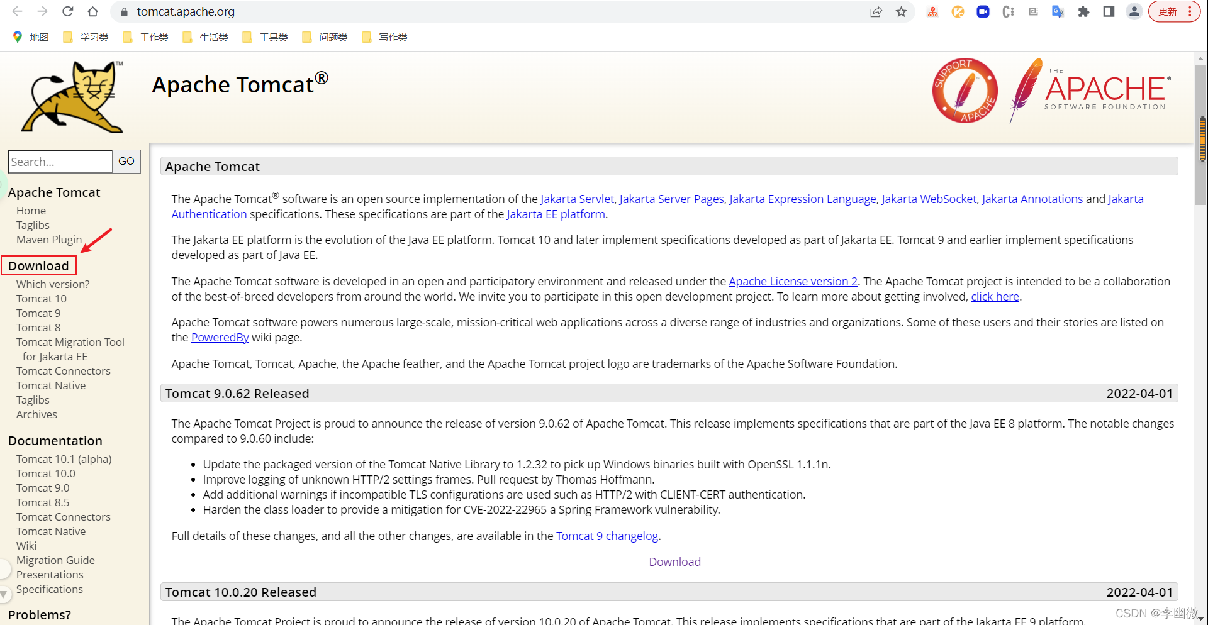Viewport: 1208px width, 625px height.
Task: Open the 工具类 bookmark folder
Action: (x=266, y=38)
